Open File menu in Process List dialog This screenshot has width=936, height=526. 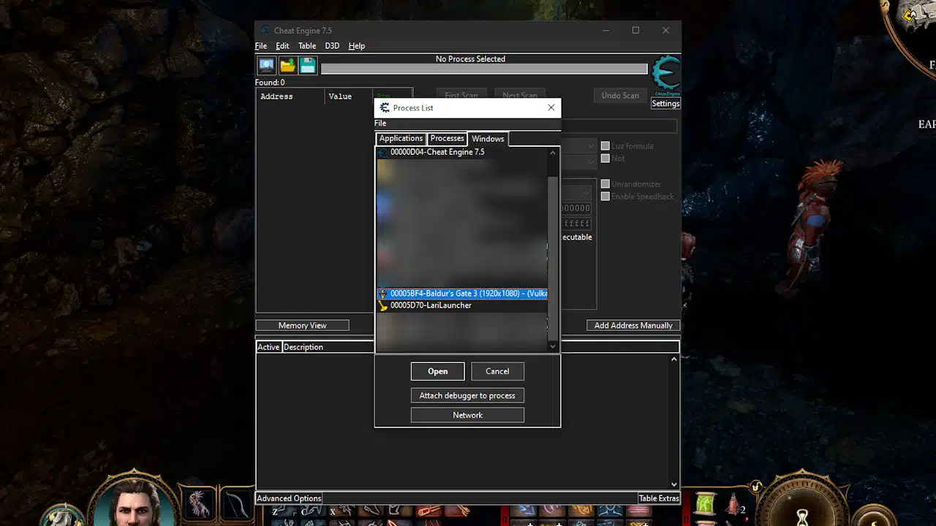[x=380, y=123]
